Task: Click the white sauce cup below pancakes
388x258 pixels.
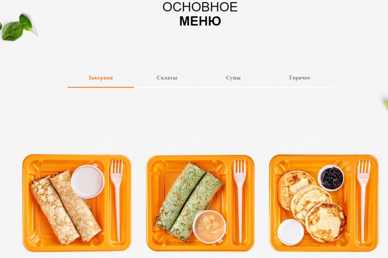Action: click(x=291, y=232)
